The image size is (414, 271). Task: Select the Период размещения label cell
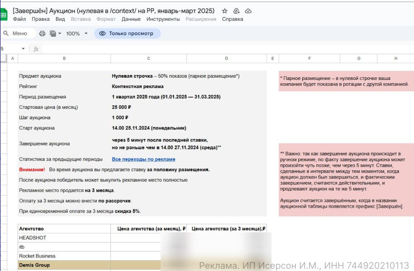pos(64,97)
